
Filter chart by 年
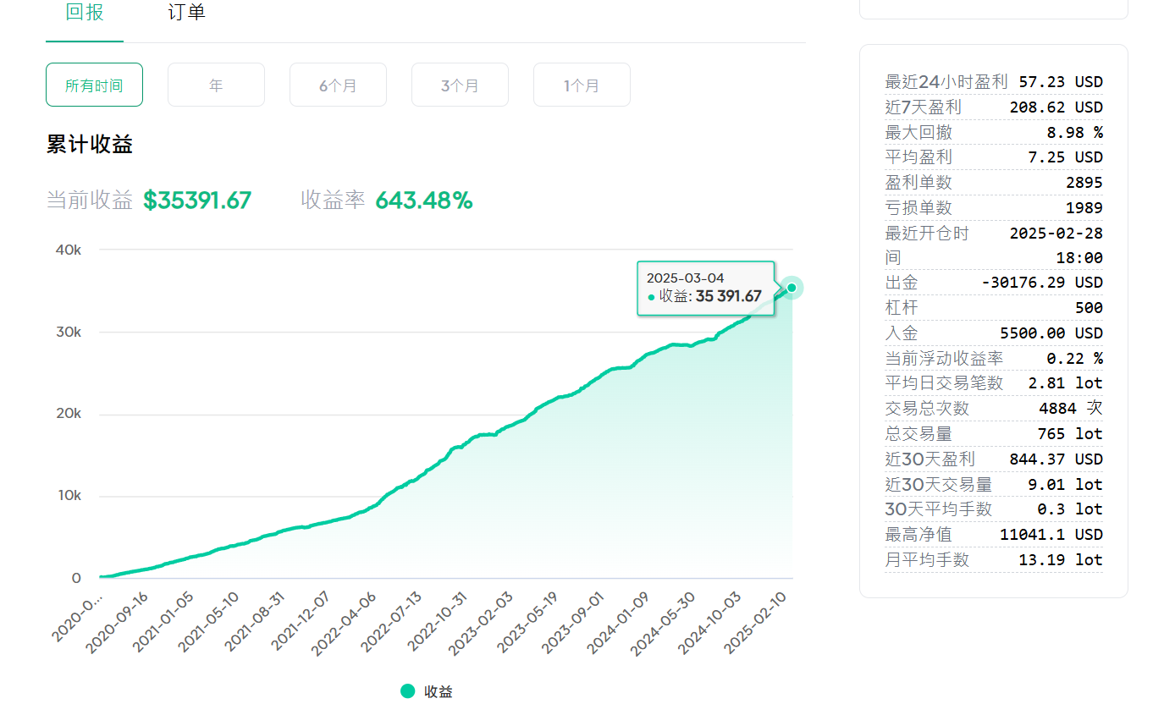(216, 85)
